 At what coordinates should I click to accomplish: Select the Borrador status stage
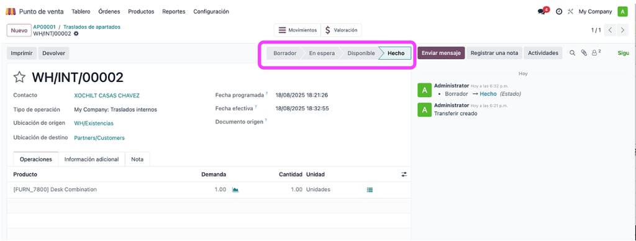284,53
